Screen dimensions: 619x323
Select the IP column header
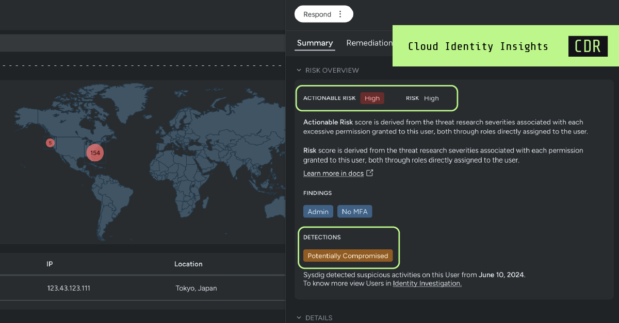click(x=50, y=264)
